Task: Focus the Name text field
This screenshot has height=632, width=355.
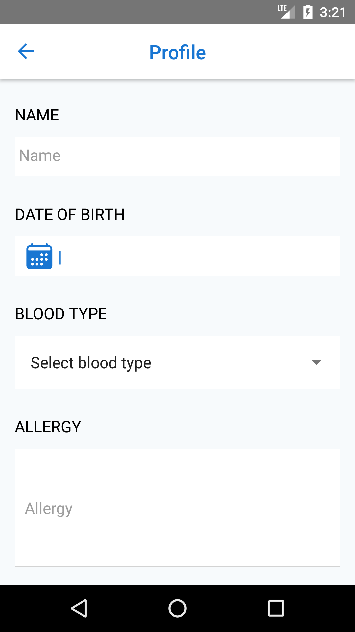Action: [177, 156]
